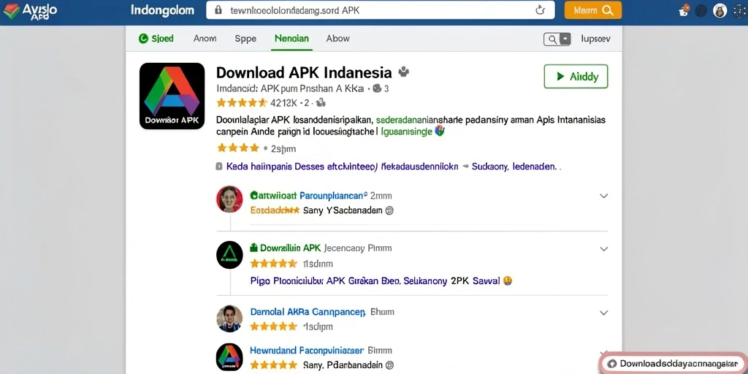The width and height of the screenshot is (748, 374).
Task: Open the Demolal AkRa Cannpancep reviewer name
Action: [308, 312]
